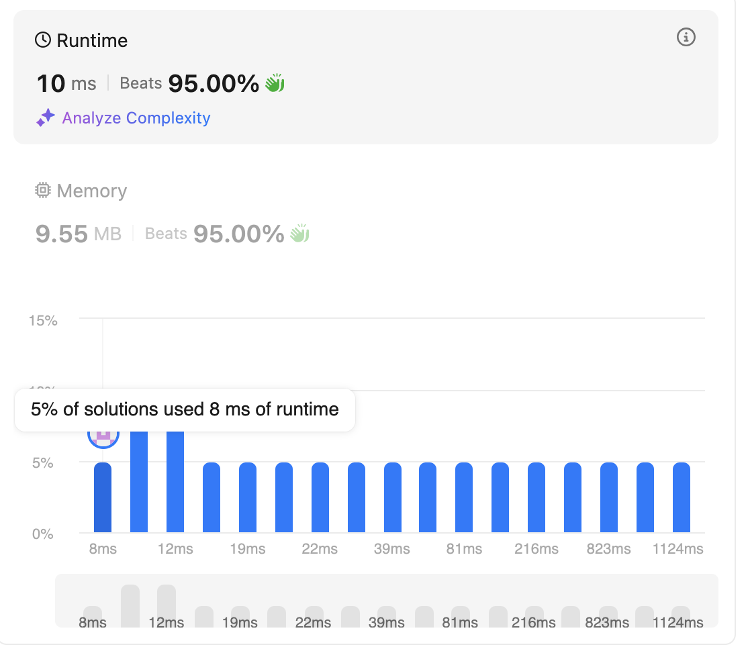Click the info icon in Runtime card
The width and height of the screenshot is (748, 647).
coord(686,38)
